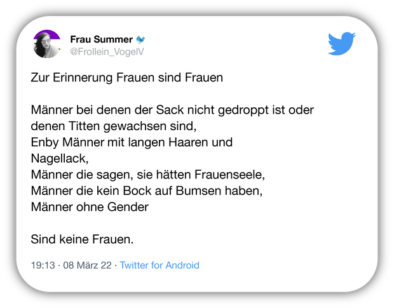Viewport: 394px width, 308px height.
Task: Click the @Frollein_VogelV handle
Action: pyautogui.click(x=107, y=51)
